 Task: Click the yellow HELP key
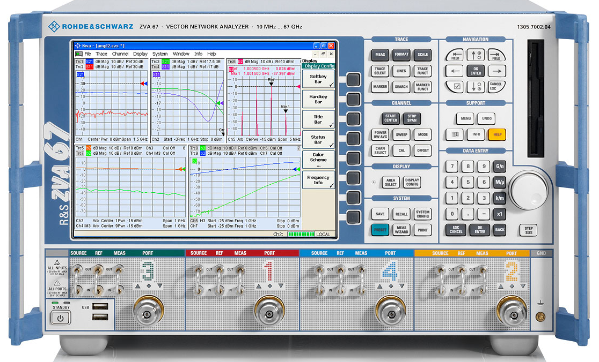[x=497, y=134]
